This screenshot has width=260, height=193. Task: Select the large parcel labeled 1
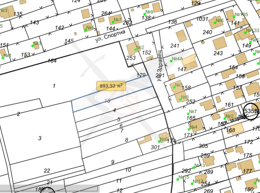(x=54, y=86)
